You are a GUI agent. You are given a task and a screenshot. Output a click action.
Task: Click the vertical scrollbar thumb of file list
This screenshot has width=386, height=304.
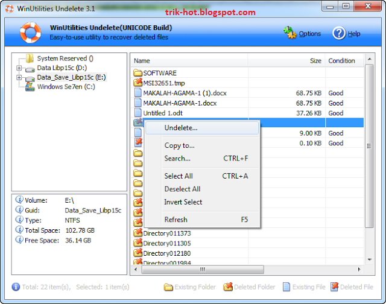369,146
